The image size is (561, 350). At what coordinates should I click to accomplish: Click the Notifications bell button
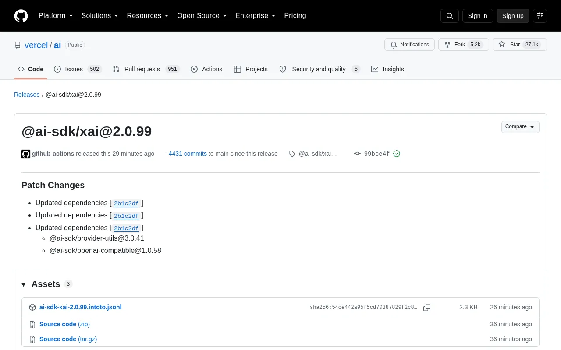[x=409, y=45]
